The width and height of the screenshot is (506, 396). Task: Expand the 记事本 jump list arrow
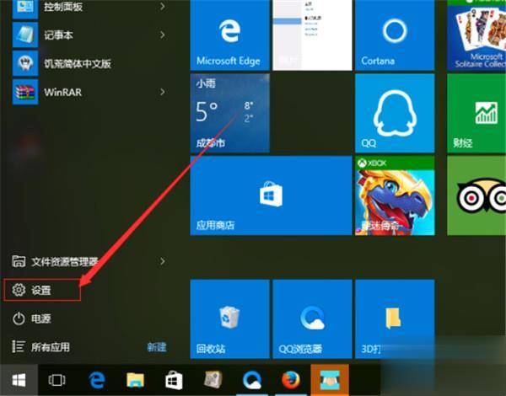(163, 35)
